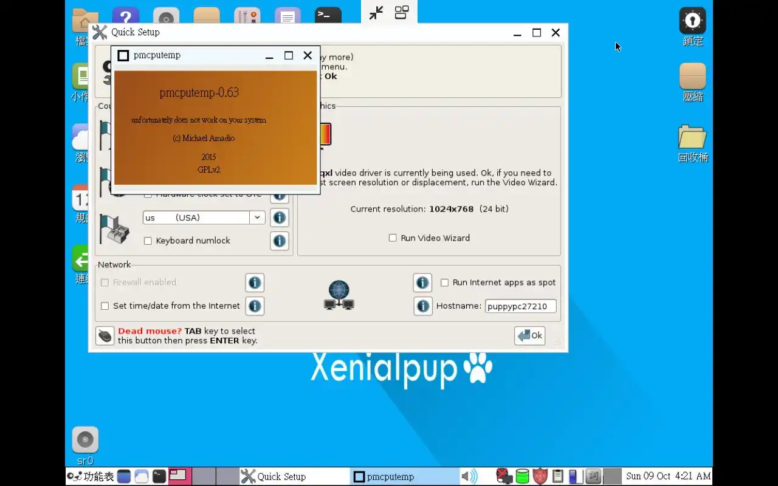Click Current resolution 1024x768 text

[x=429, y=209]
